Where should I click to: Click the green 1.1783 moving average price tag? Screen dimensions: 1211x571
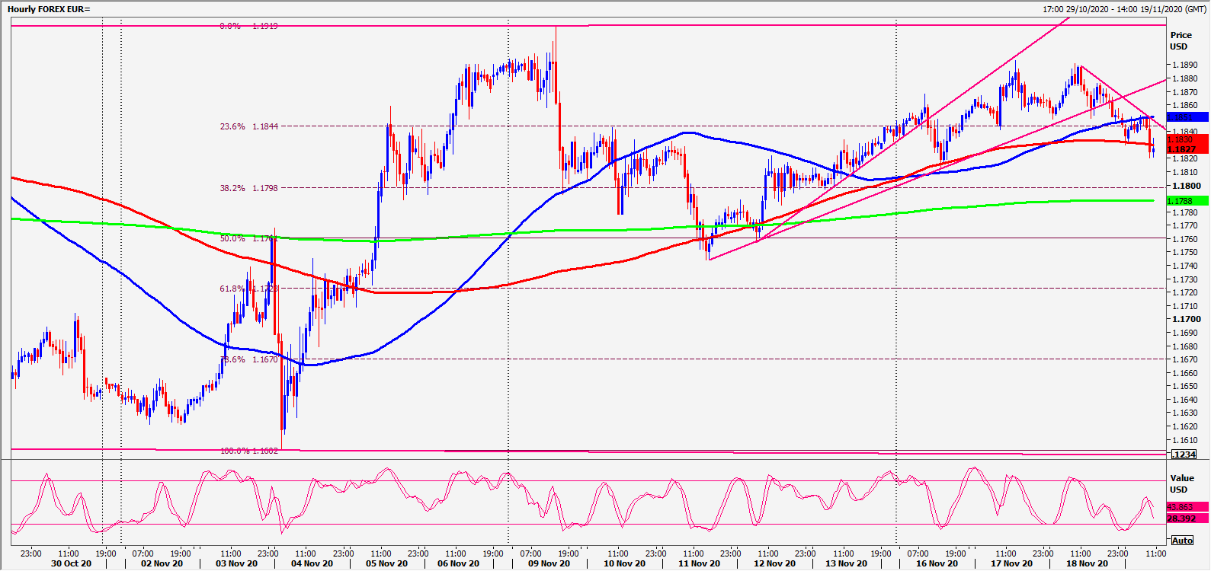tap(1187, 201)
